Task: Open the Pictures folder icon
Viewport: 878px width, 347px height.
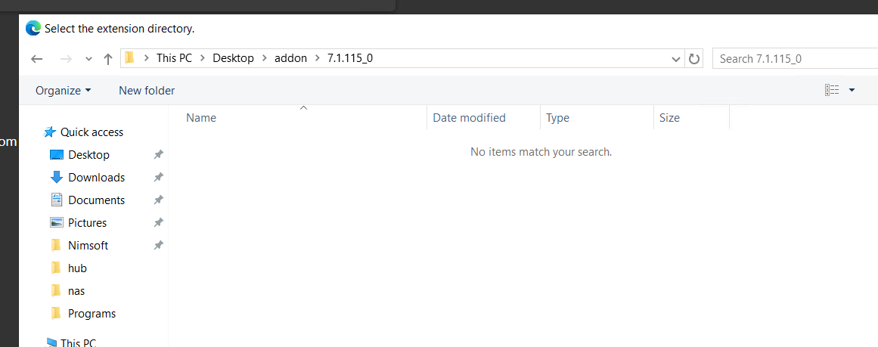Action: click(x=56, y=223)
